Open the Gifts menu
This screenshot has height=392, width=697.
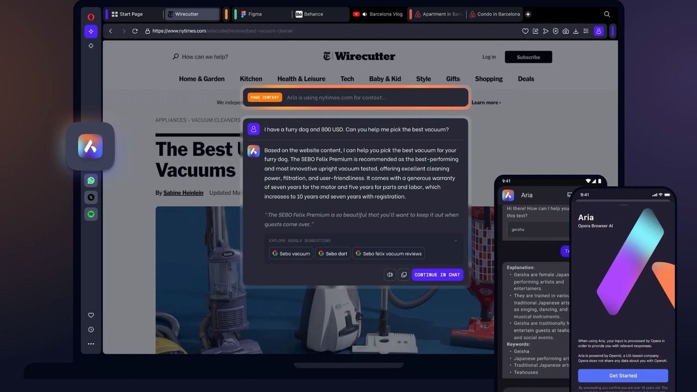[453, 79]
